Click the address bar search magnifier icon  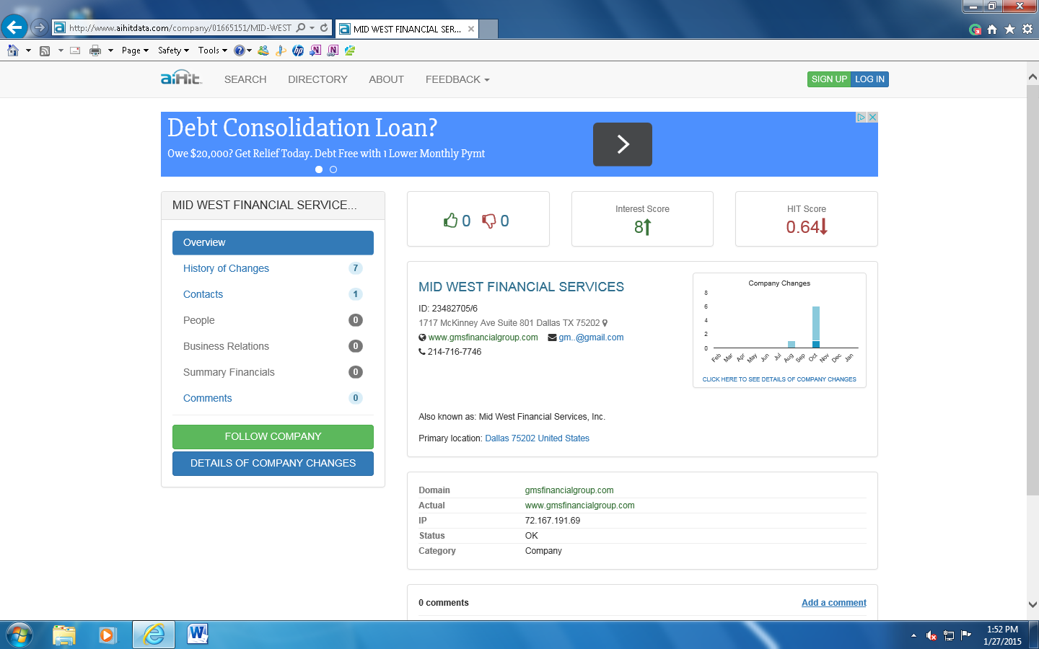tap(301, 28)
